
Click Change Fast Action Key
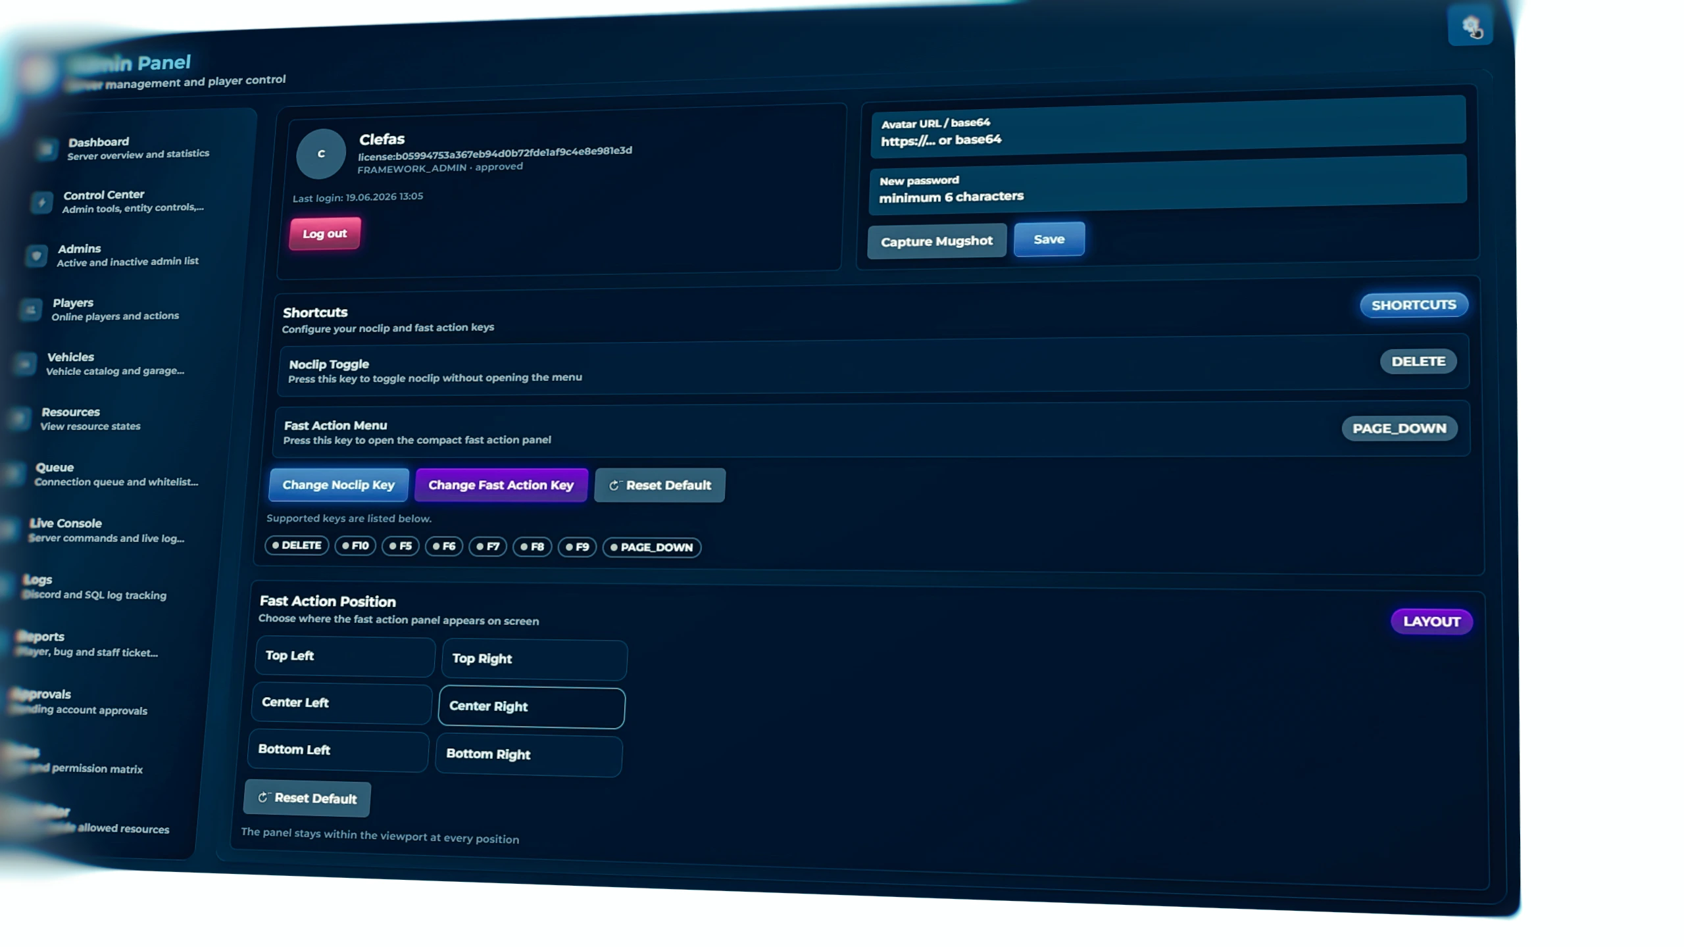pos(501,485)
